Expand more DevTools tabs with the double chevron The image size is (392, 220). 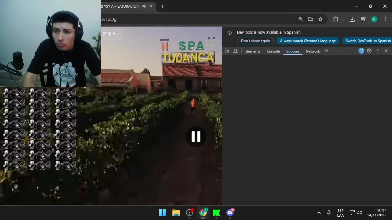[x=326, y=51]
